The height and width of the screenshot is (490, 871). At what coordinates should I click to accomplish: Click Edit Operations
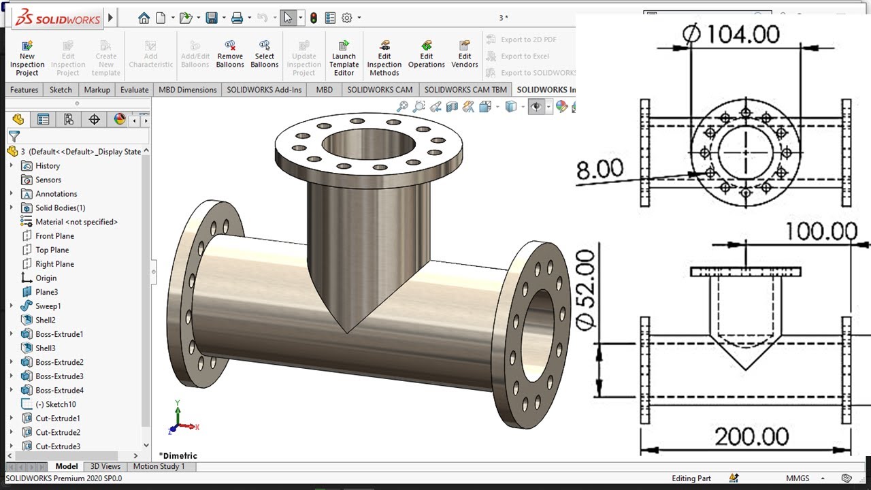[427, 54]
